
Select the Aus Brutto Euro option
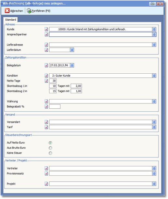(x=51, y=148)
